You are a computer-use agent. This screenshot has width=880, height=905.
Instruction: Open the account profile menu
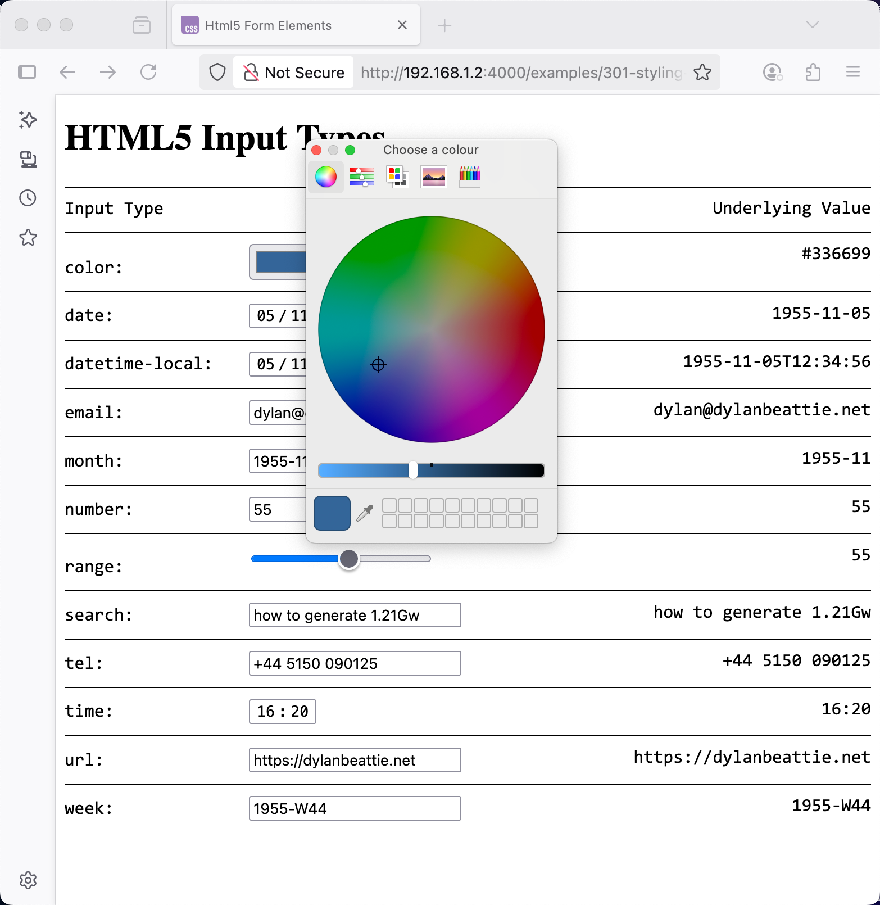click(773, 72)
